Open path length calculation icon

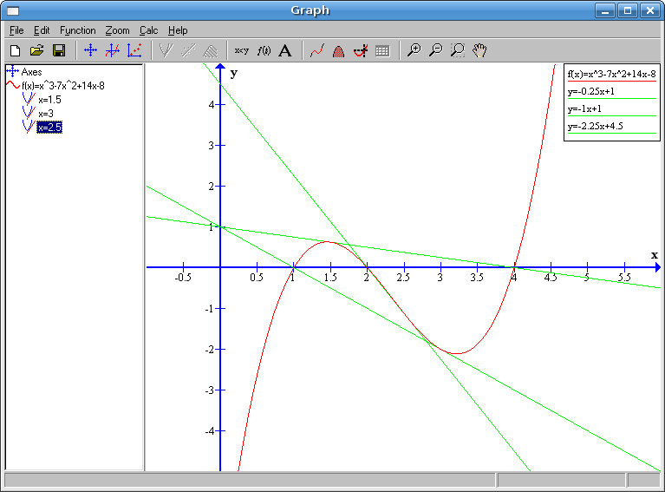(x=361, y=51)
